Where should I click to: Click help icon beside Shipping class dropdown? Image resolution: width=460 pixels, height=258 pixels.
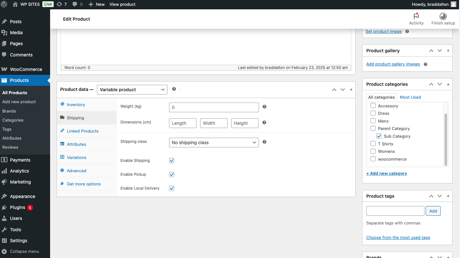264,142
